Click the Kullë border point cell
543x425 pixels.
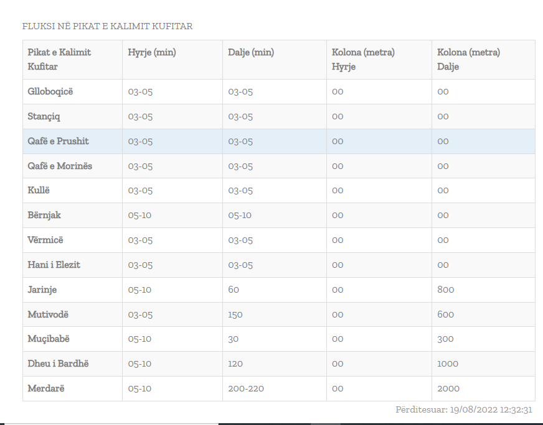[38, 190]
